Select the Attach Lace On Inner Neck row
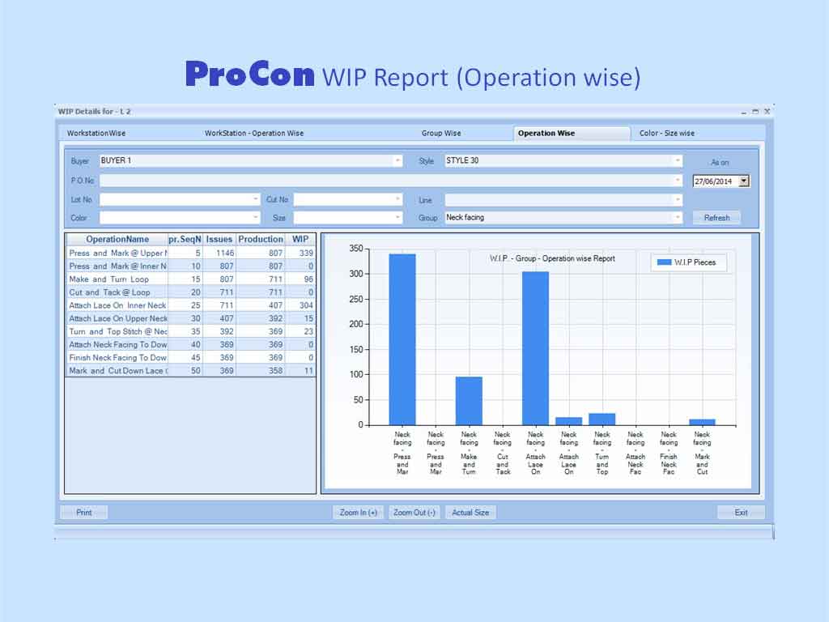Viewport: 829px width, 622px height. point(190,305)
